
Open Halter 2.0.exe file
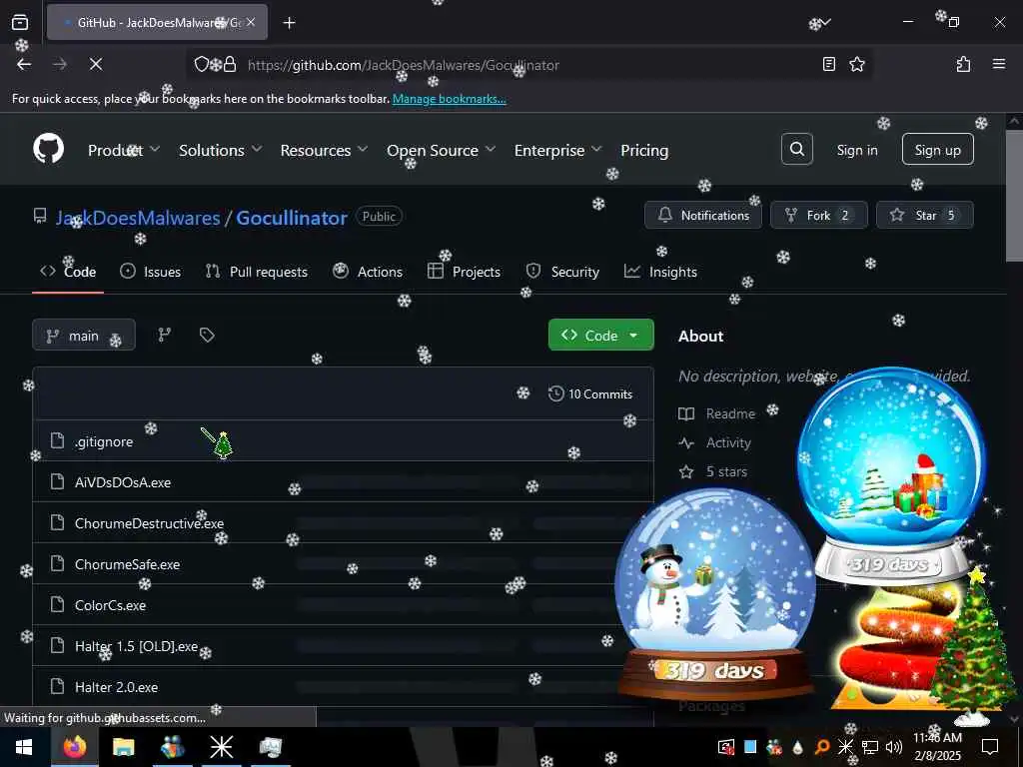click(x=116, y=687)
